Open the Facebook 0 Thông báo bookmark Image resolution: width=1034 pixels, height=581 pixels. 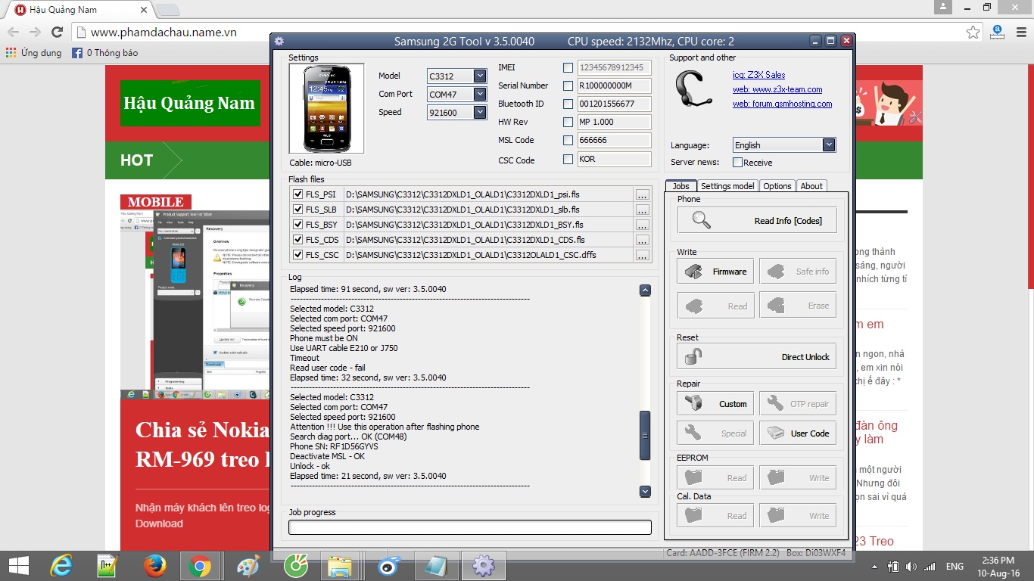pos(105,53)
